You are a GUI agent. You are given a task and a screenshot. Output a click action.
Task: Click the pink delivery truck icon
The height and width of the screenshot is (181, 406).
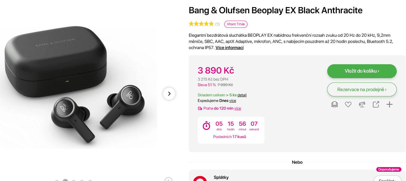200,108
